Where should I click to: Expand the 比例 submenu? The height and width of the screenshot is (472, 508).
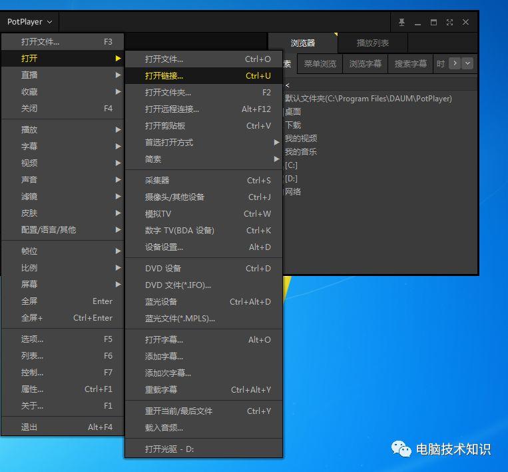(63, 267)
